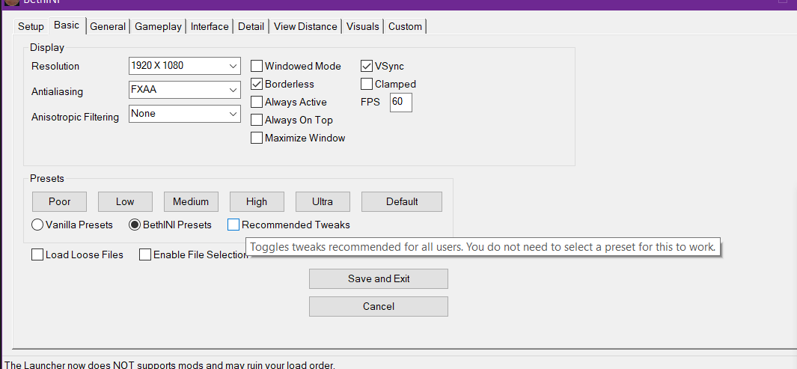The image size is (797, 369).
Task: Uncheck the Borderless option
Action: [x=257, y=84]
